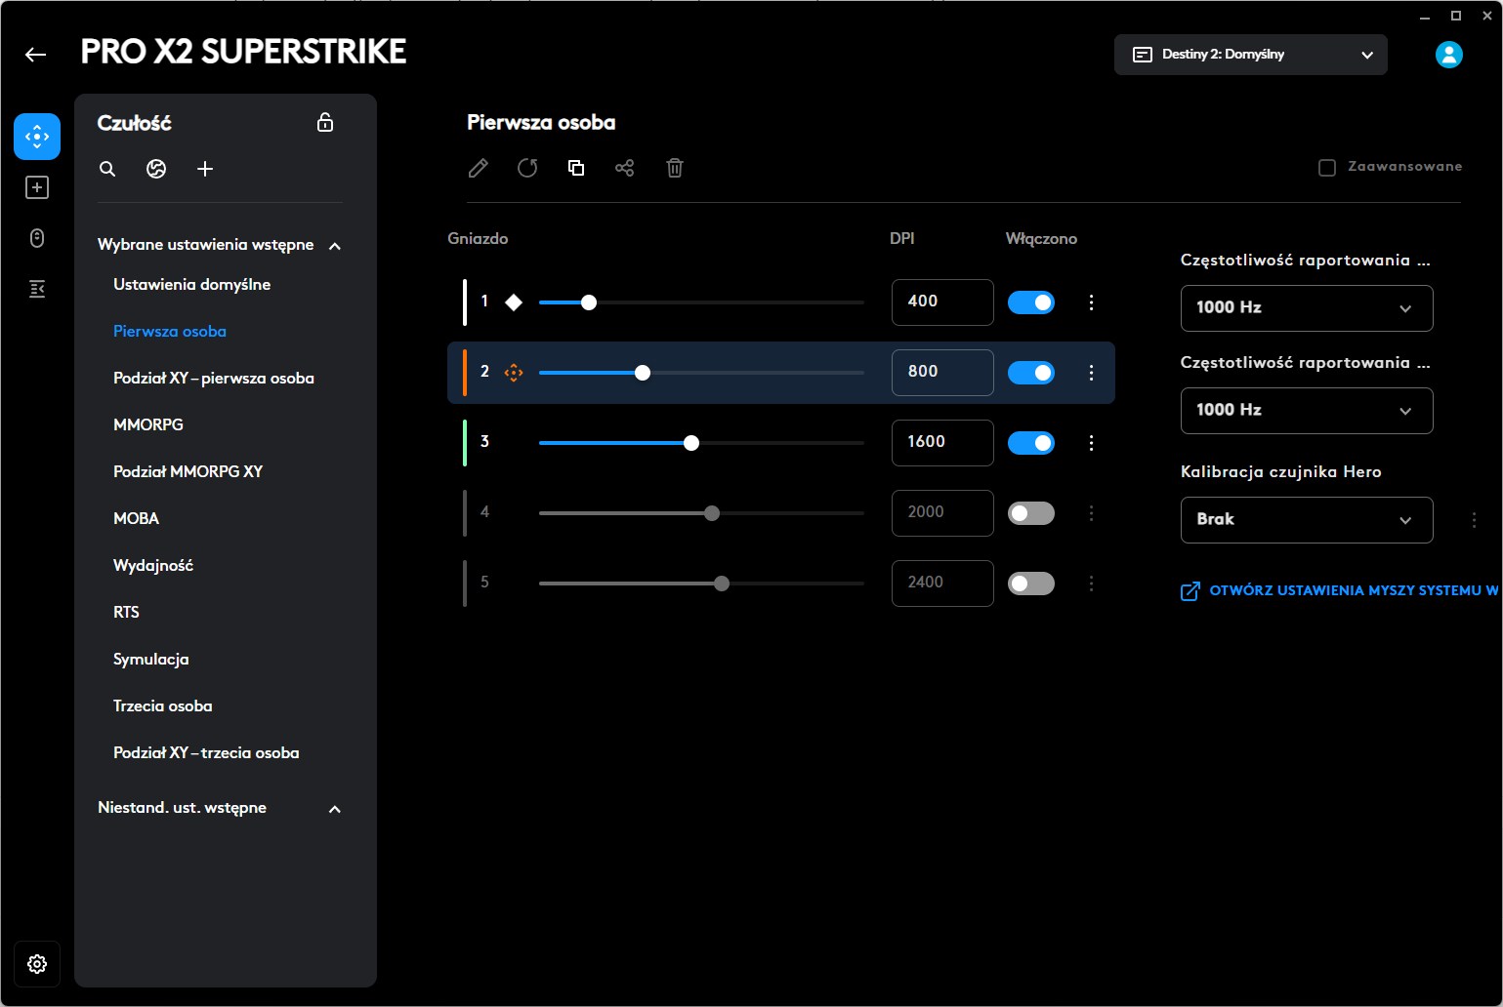Click the reset preset circular arrow icon

(527, 168)
